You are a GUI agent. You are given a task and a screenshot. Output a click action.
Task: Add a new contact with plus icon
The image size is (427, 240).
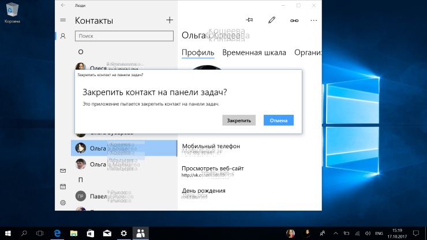click(170, 20)
